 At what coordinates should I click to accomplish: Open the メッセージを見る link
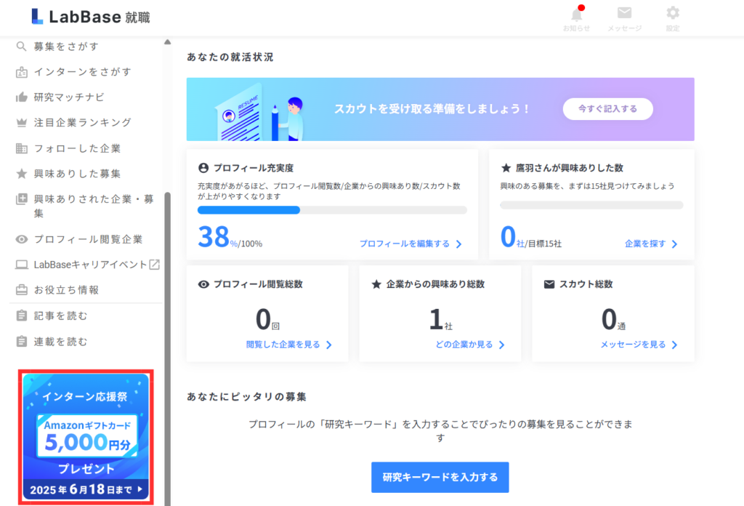(x=633, y=345)
